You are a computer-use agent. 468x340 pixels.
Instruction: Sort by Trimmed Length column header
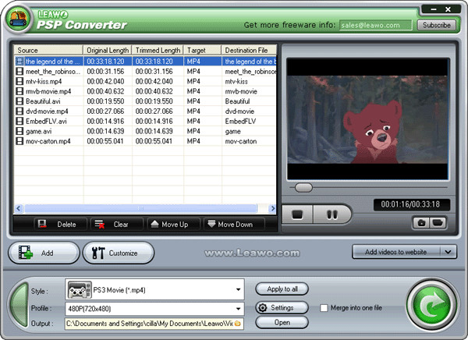158,50
